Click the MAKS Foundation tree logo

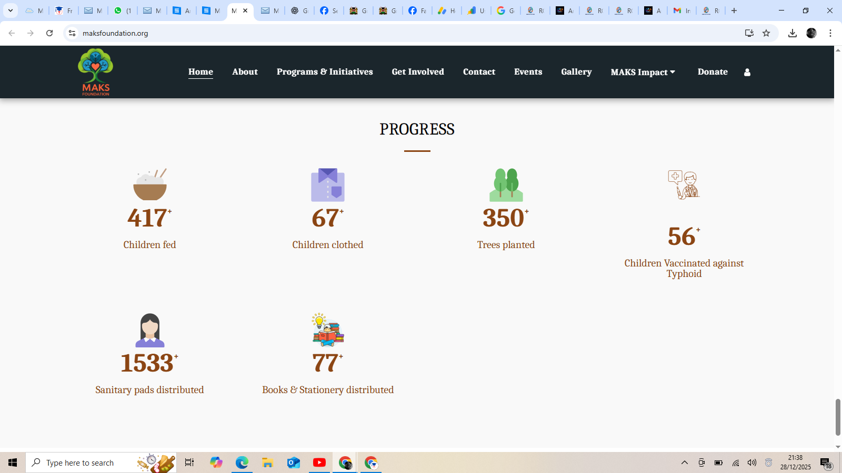tap(95, 72)
